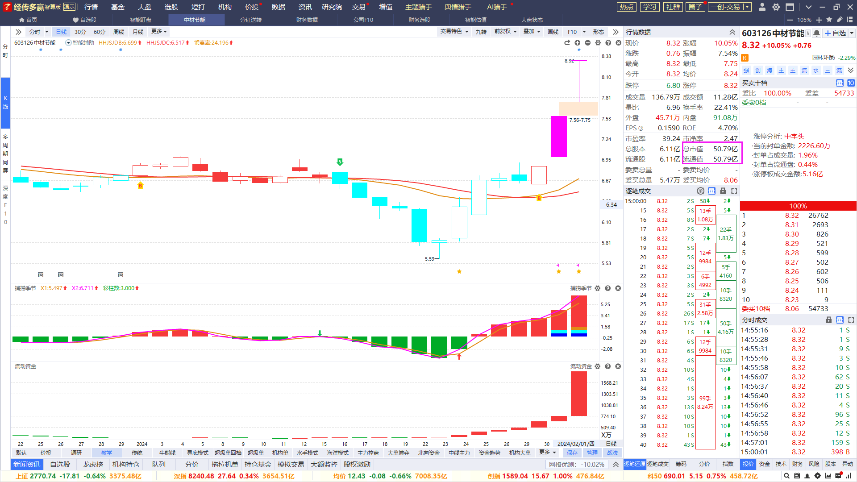Close the 流动资金 indicator panel
857x482 pixels.
(618, 366)
